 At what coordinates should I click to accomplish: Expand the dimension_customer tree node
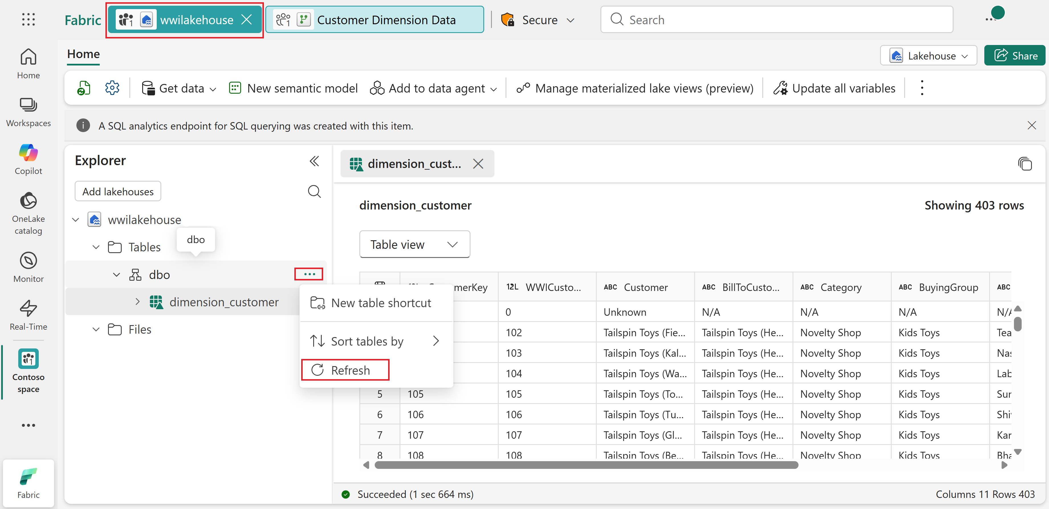point(138,302)
